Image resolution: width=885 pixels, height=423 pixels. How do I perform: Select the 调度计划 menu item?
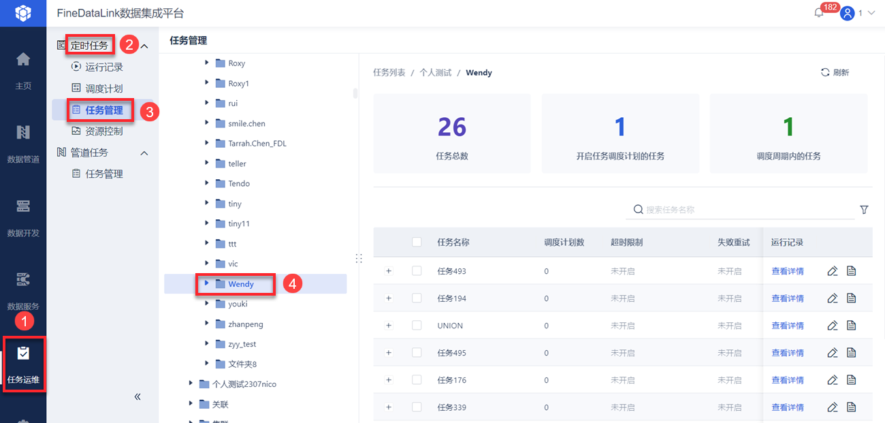click(103, 89)
